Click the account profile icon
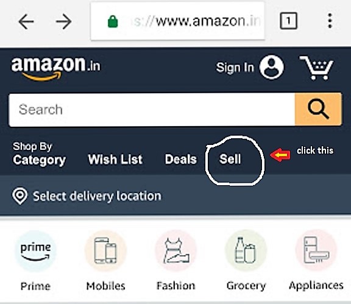 coord(272,67)
